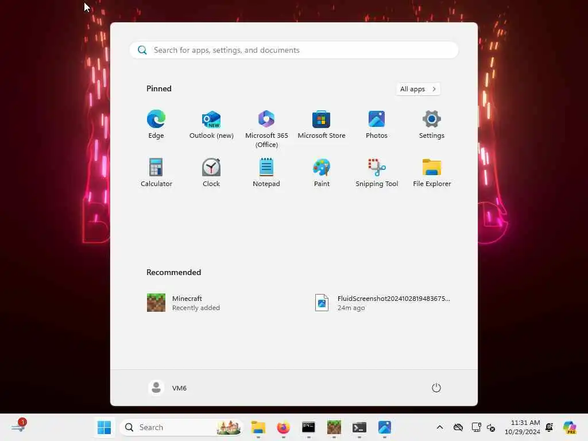
Task: Click the magnifier icon in Start search
Action: pos(142,50)
